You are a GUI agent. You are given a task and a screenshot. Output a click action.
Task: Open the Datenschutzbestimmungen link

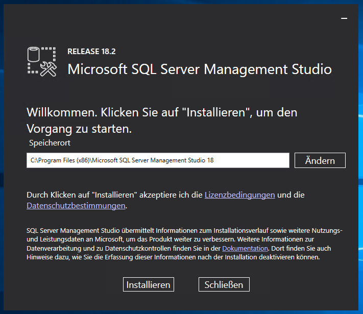(x=76, y=206)
